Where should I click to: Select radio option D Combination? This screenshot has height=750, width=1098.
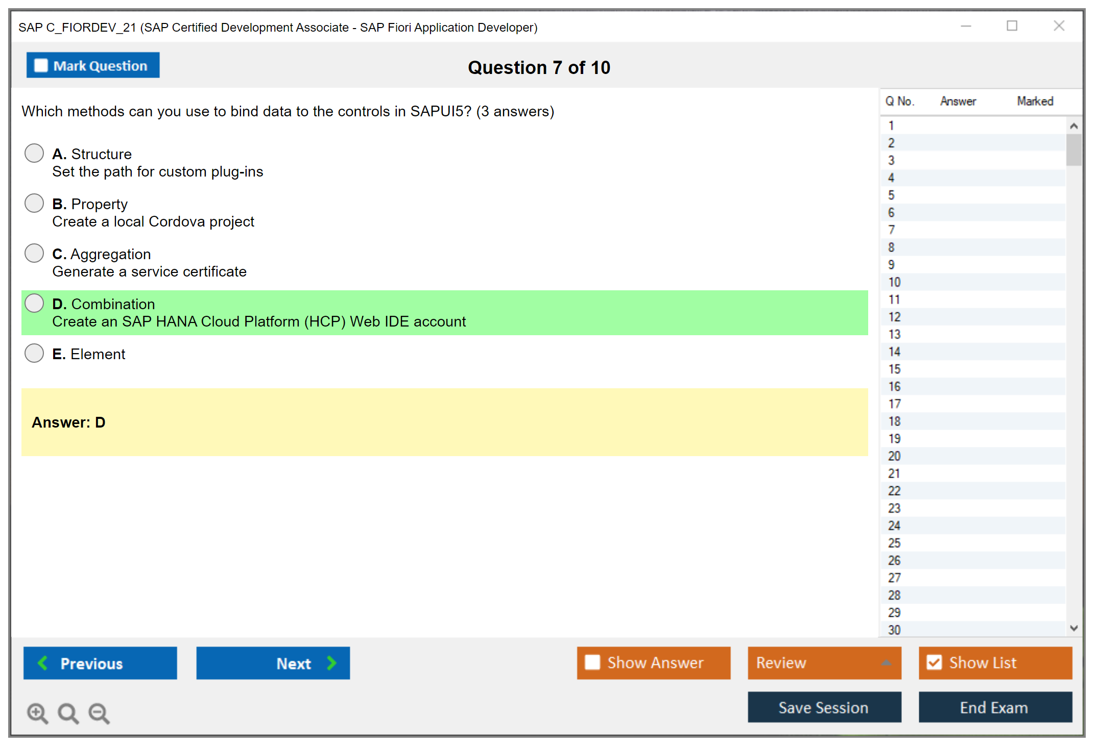point(34,303)
